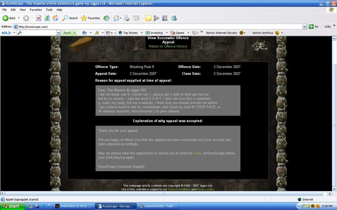Click the 5:00 PM taskbar clock
The image size is (337, 210).
click(x=327, y=206)
